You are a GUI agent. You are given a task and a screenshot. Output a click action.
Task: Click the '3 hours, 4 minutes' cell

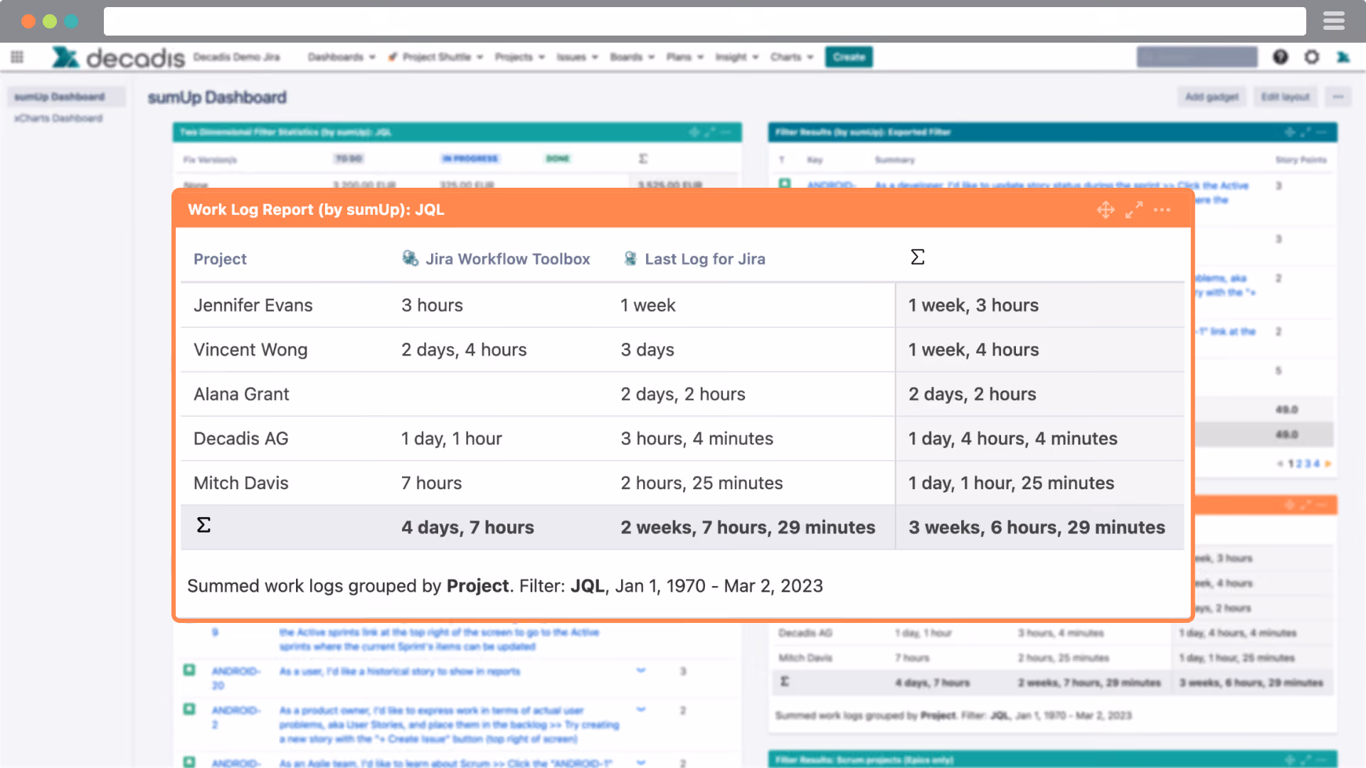(697, 439)
